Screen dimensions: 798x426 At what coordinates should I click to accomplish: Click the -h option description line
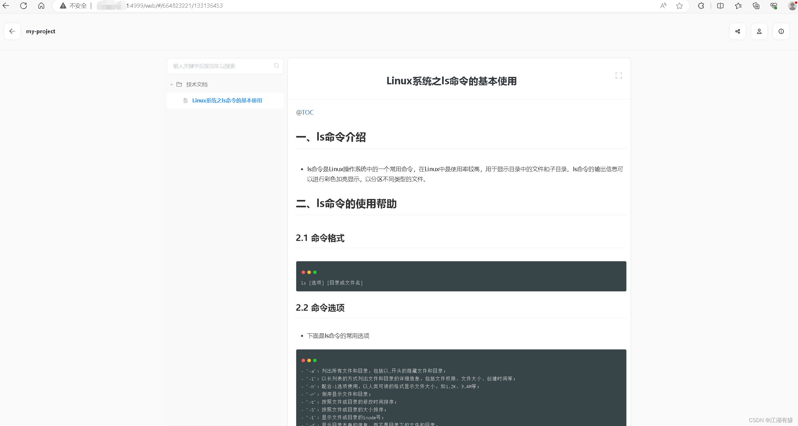[390, 386]
